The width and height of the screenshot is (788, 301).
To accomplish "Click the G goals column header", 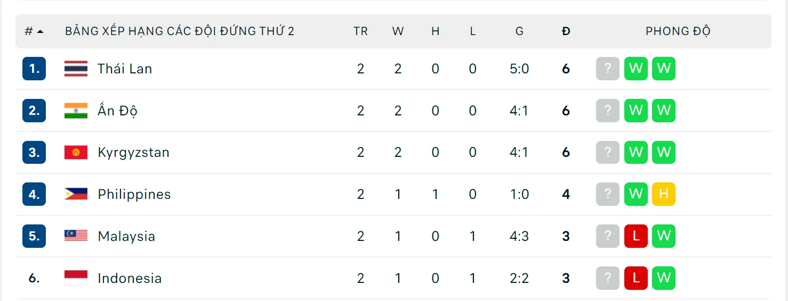I will [x=519, y=31].
